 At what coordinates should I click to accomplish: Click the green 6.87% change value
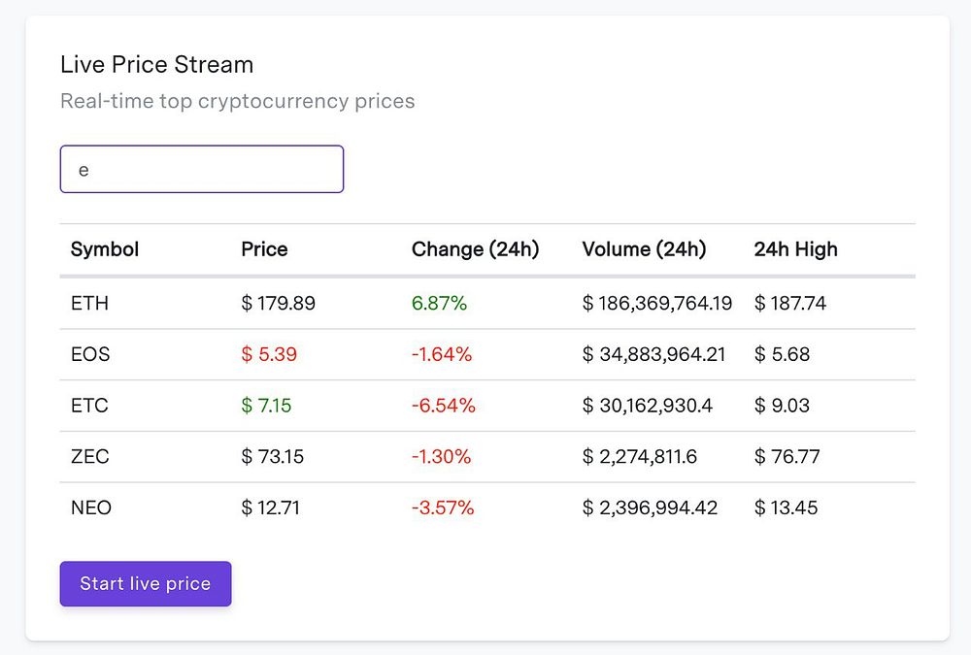coord(439,304)
